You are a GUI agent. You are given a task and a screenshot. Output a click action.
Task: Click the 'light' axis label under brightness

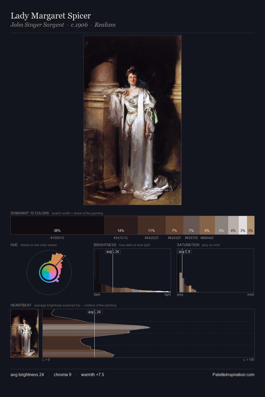tap(168, 295)
